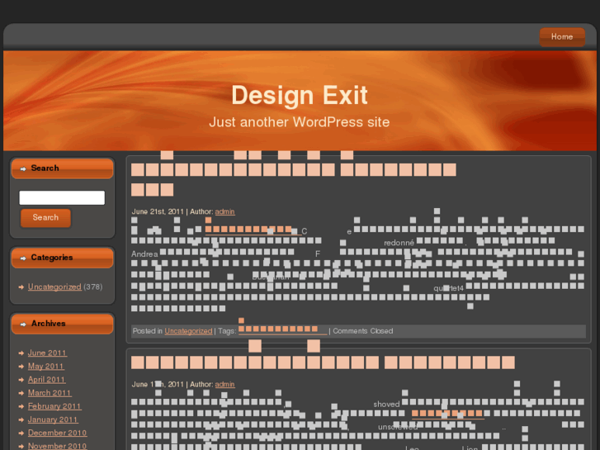Screen dimensions: 600x450
Task: Click admin author link on second post
Action: pos(224,384)
